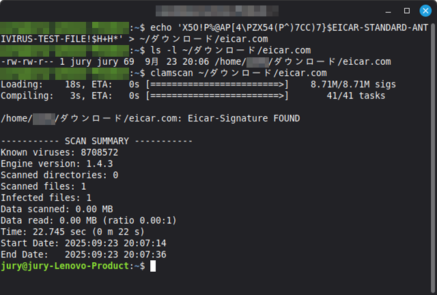The width and height of the screenshot is (437, 295).
Task: Click the "Infected files: 1" line
Action: click(46, 197)
